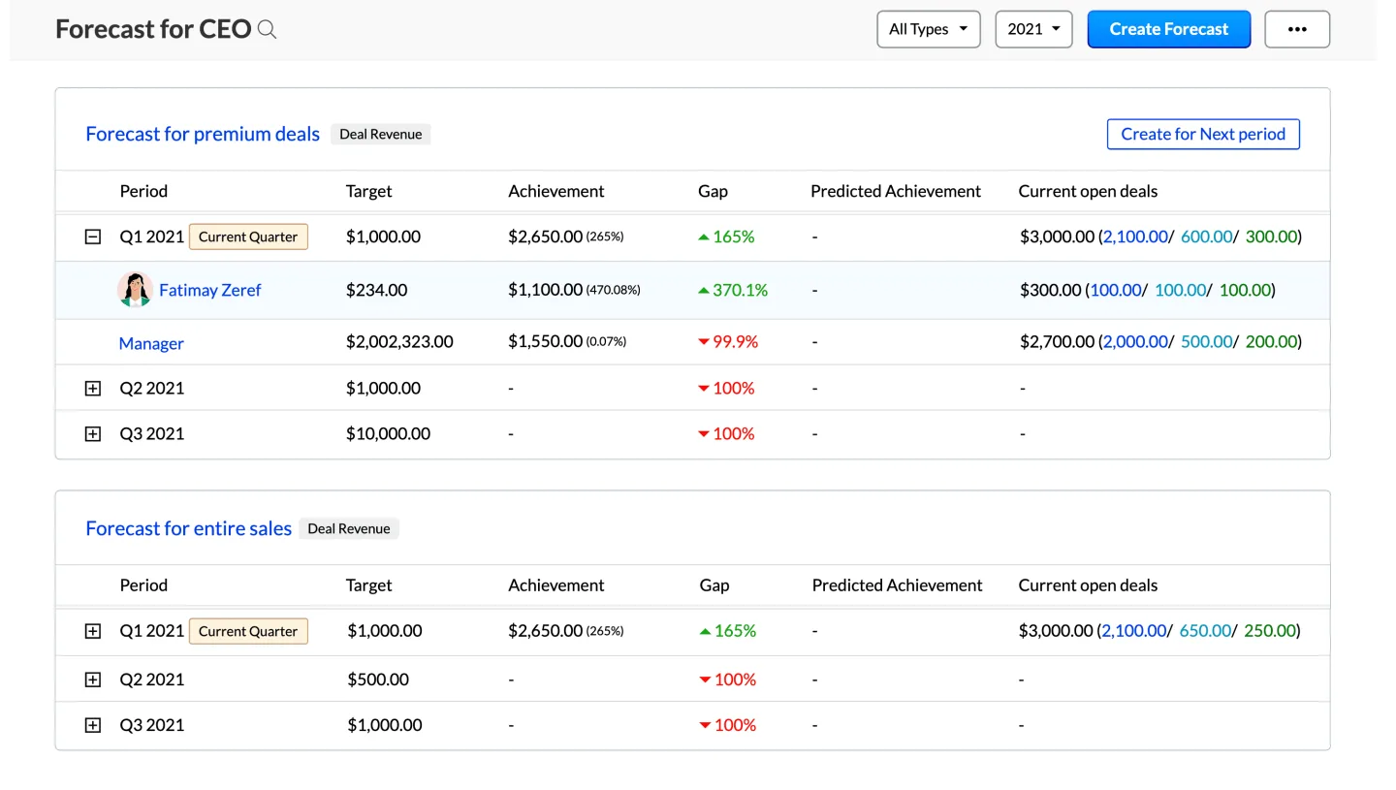Click the 2,100.00 open deals value in premium deals
Screen dimensions: 1396x790
tap(1134, 237)
